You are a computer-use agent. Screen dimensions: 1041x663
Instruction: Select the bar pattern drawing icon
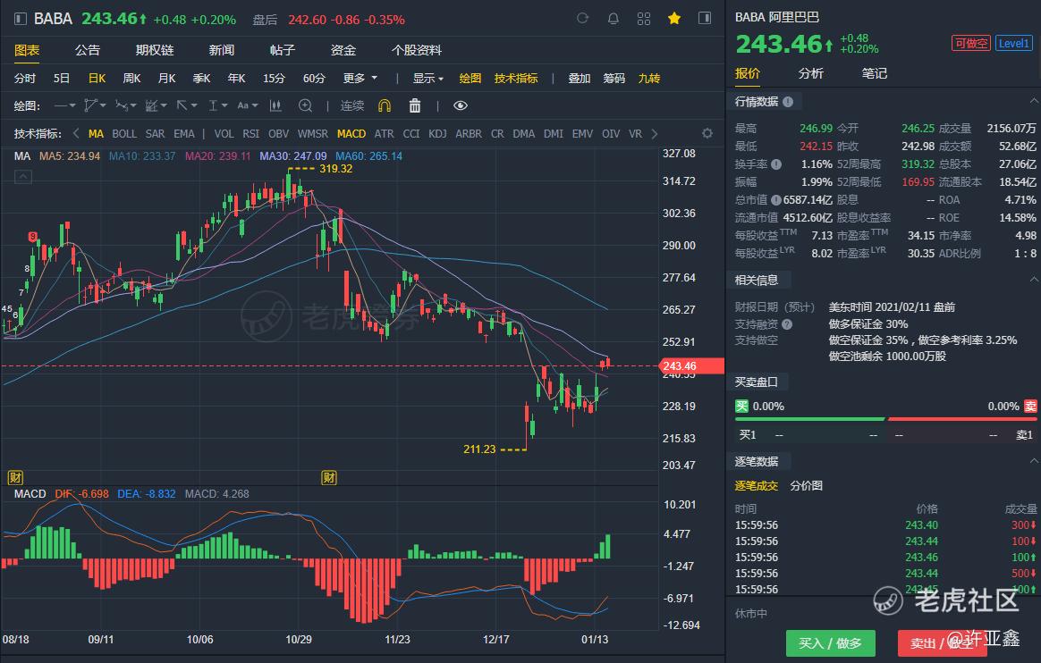pyautogui.click(x=275, y=105)
